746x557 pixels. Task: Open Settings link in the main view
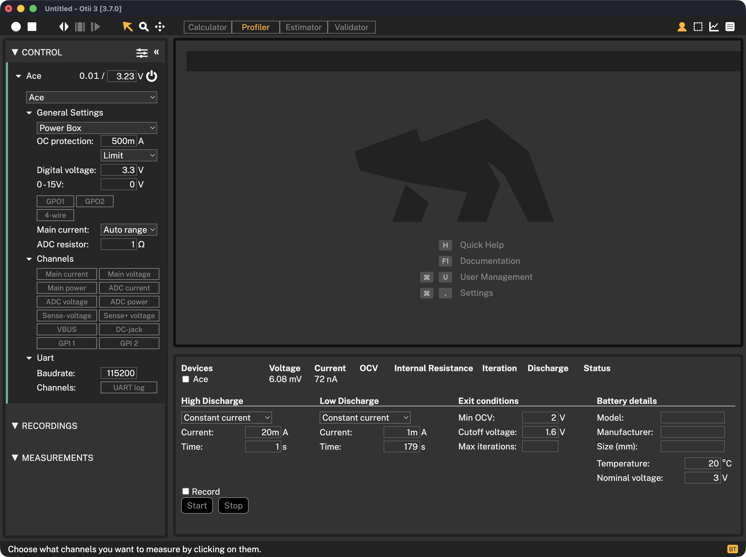[477, 293]
